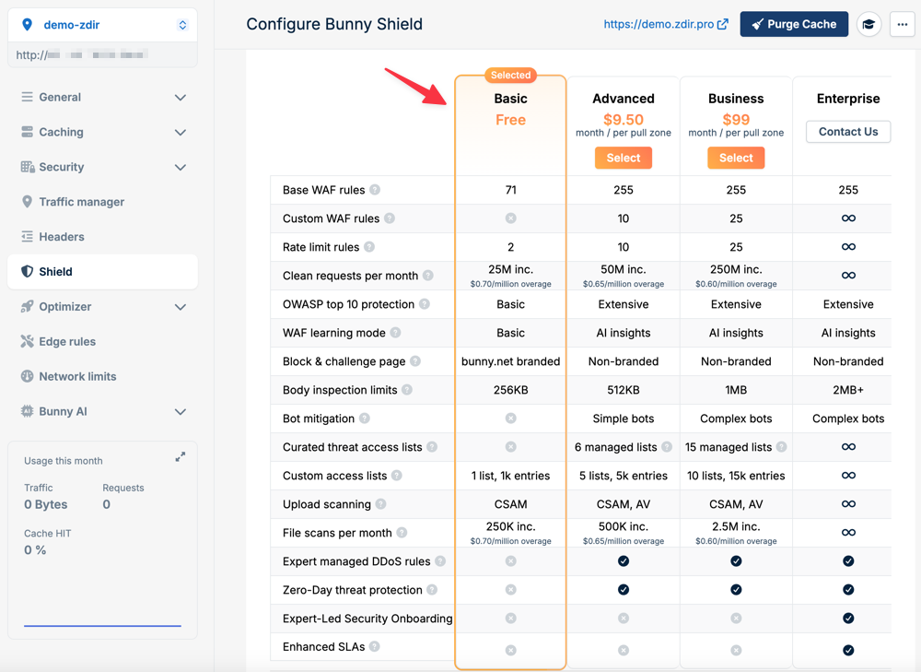Image resolution: width=921 pixels, height=672 pixels.
Task: Click the graduation cap academy icon
Action: click(x=869, y=25)
